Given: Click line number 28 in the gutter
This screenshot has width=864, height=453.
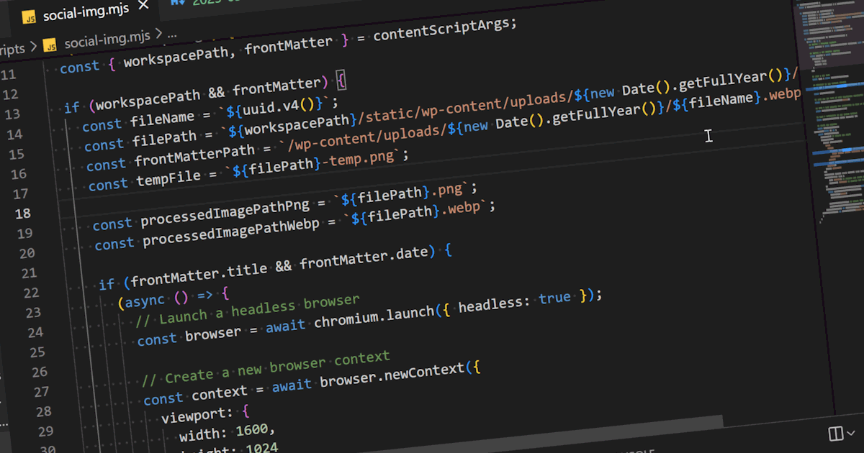Looking at the screenshot, I should [x=42, y=411].
